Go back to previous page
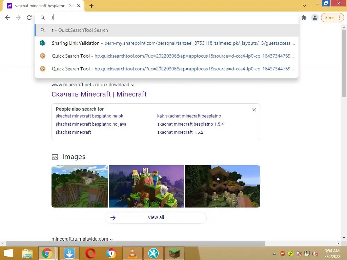 7,18
